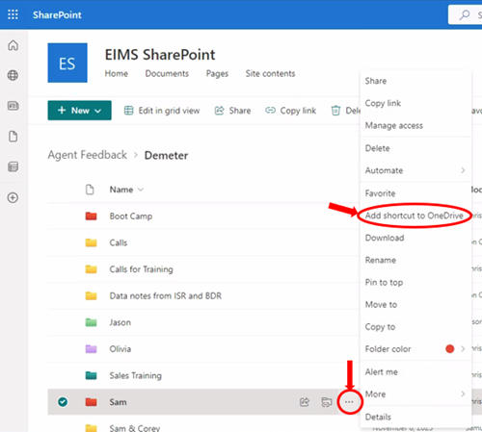This screenshot has width=482, height=432.
Task: Deselect the Sam row checkmark
Action: [x=63, y=402]
